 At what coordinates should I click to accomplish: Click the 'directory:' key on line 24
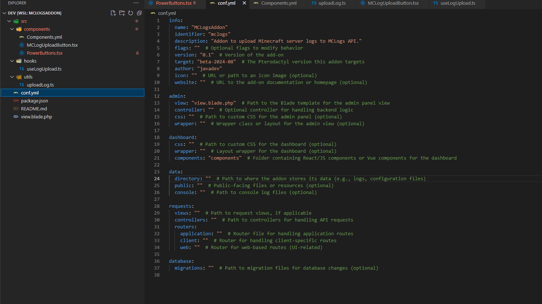189,178
